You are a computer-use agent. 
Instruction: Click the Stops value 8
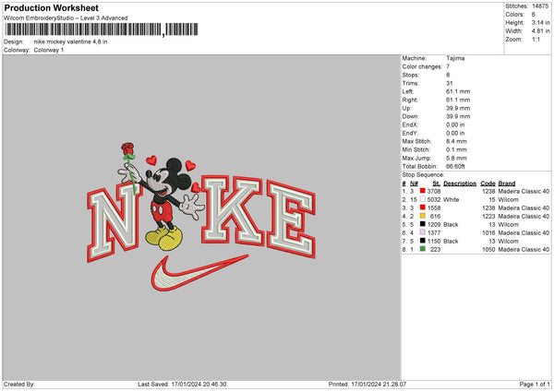(x=448, y=75)
